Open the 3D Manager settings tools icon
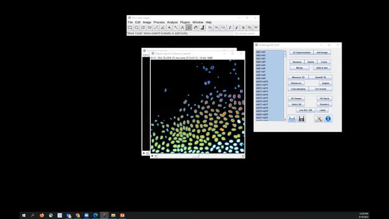Viewport: 389px width, 219px height. coord(318,119)
